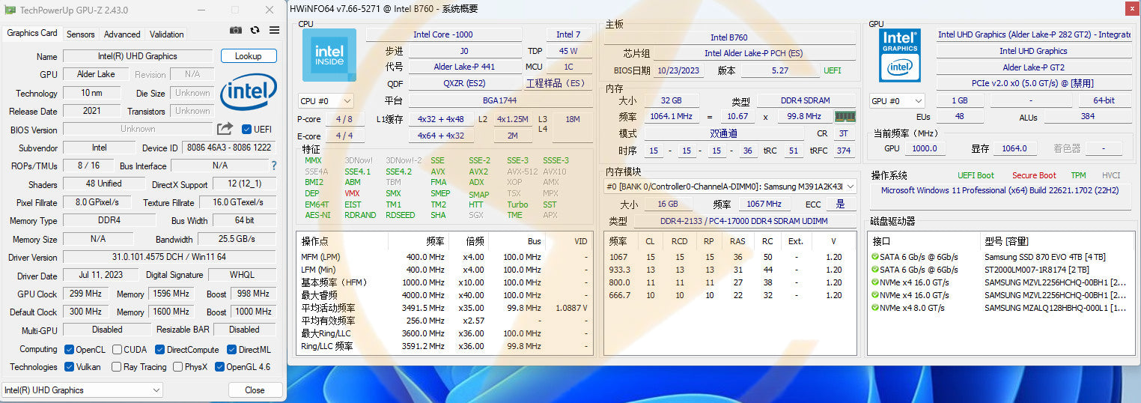Click the Intel logo in GPU-Z
Viewport: 1141px width, 403px height.
point(248,92)
